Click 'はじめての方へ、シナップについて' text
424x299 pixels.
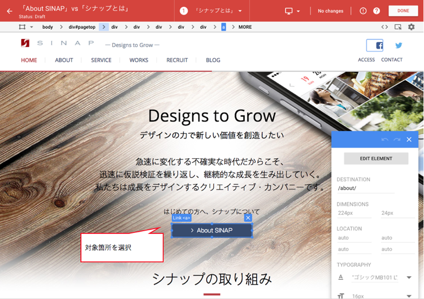[x=212, y=211]
